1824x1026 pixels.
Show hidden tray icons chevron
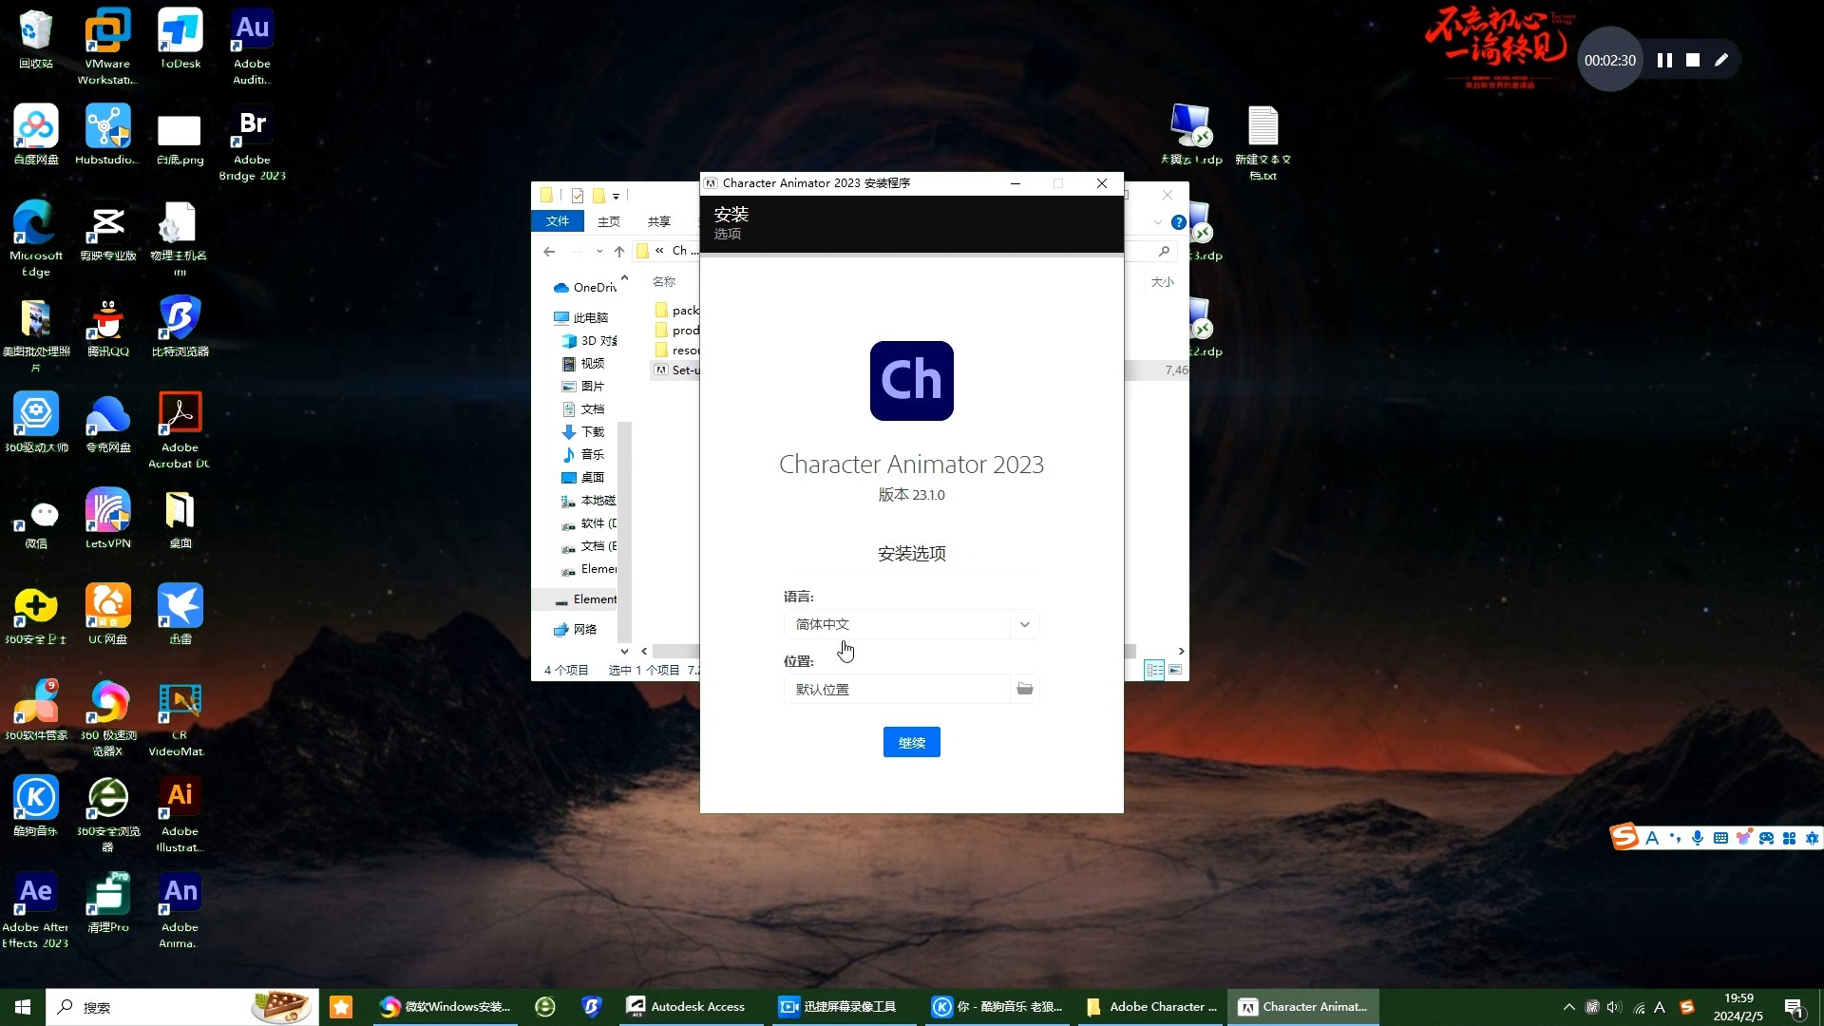pyautogui.click(x=1568, y=1007)
